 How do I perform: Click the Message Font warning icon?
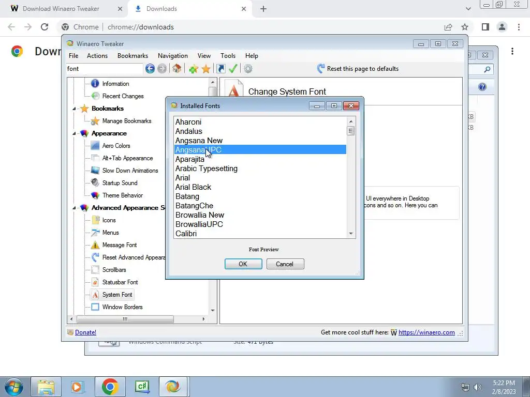pos(95,245)
